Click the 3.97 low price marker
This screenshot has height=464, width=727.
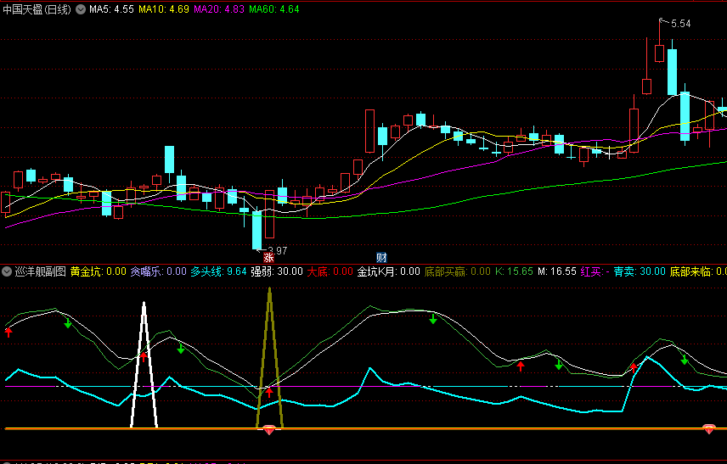click(x=274, y=250)
